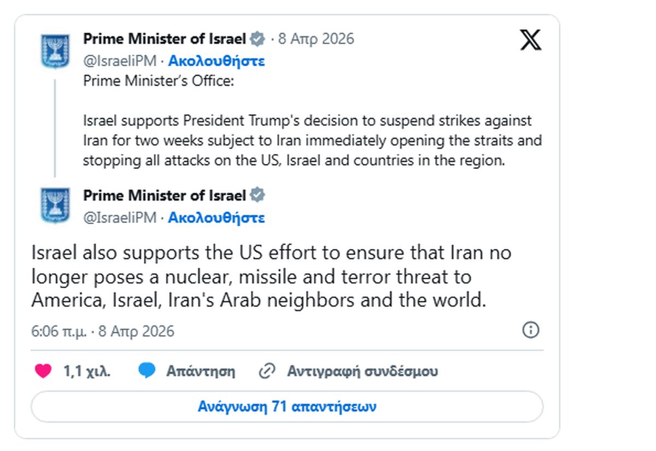The height and width of the screenshot is (451, 656).
Task: Follow via top Ακολουθήστε link
Action: coord(216,61)
